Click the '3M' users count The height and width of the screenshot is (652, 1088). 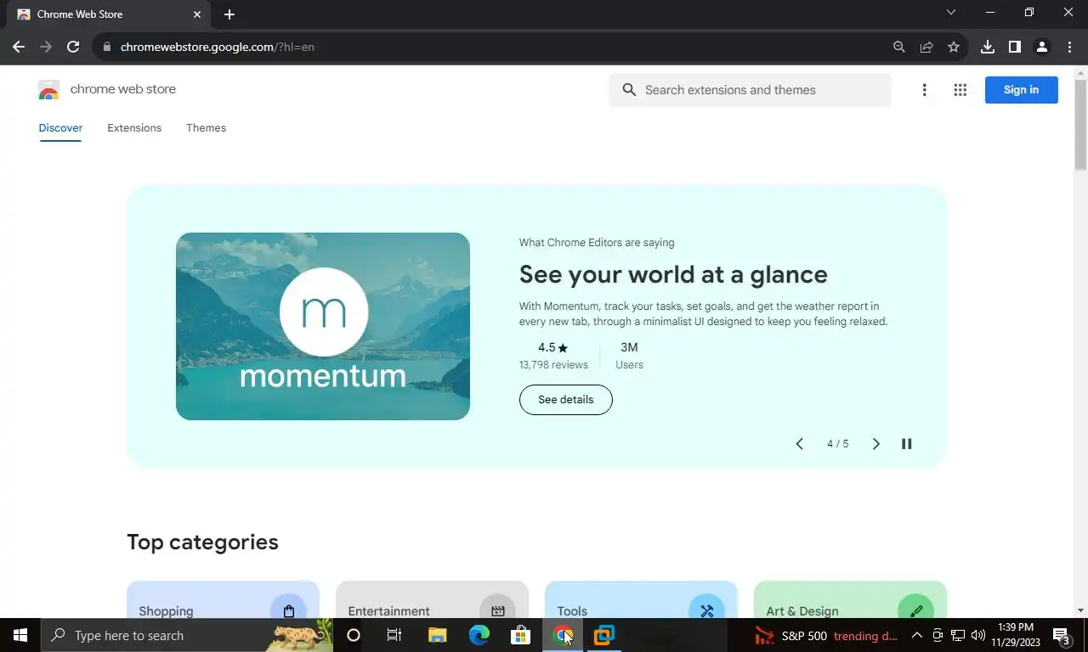629,347
